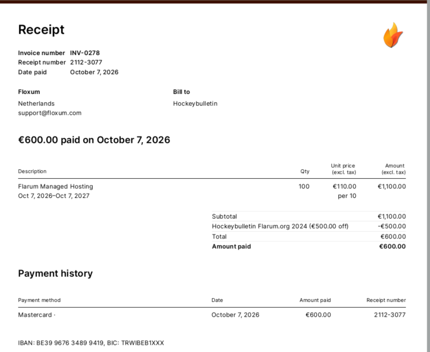Viewport: 430px width, 352px height.
Task: Click the 'Hockeybulletin Flarum.org 2024 (€500.00 off)' discount
Action: pos(280,227)
